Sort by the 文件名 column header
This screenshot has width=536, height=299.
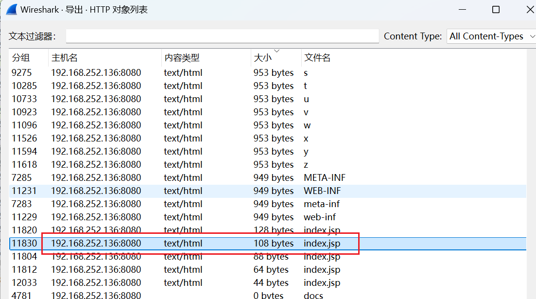pyautogui.click(x=317, y=58)
